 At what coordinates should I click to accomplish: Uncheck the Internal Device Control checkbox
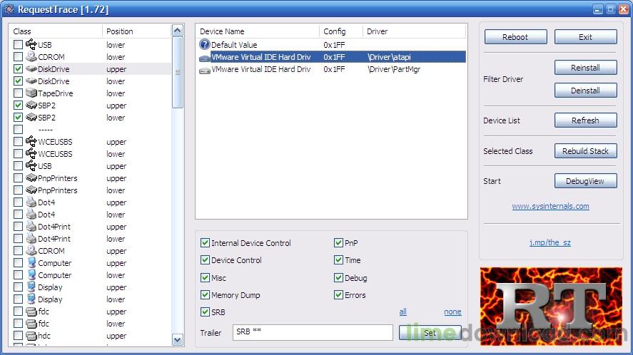[206, 243]
